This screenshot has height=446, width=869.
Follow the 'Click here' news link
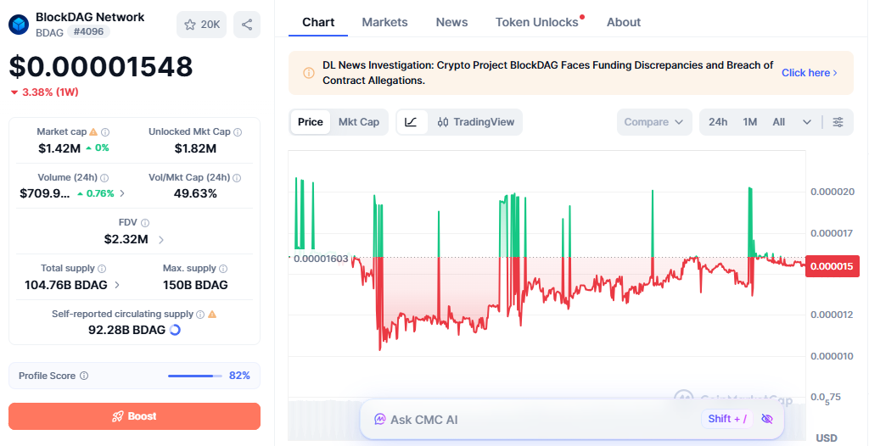click(x=809, y=73)
